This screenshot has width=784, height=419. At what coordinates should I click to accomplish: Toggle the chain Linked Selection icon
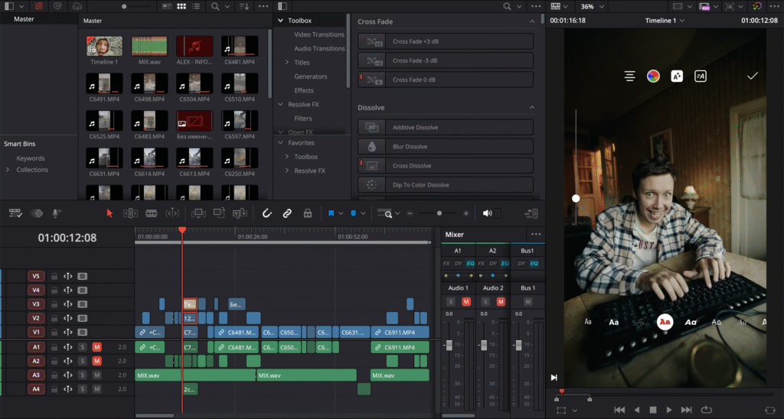pyautogui.click(x=287, y=213)
